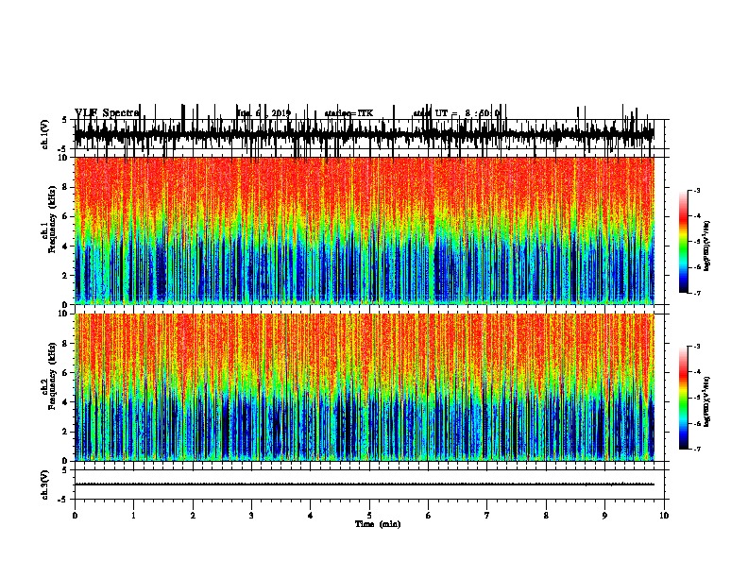Click the "UT = 8:50:0" start time text
748x578 pixels.
point(467,113)
